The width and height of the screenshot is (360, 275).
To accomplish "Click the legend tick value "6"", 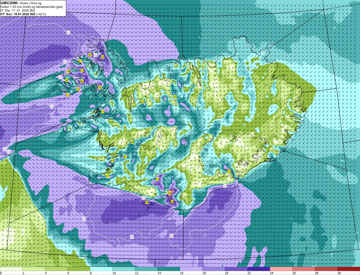I will click(x=68, y=273).
